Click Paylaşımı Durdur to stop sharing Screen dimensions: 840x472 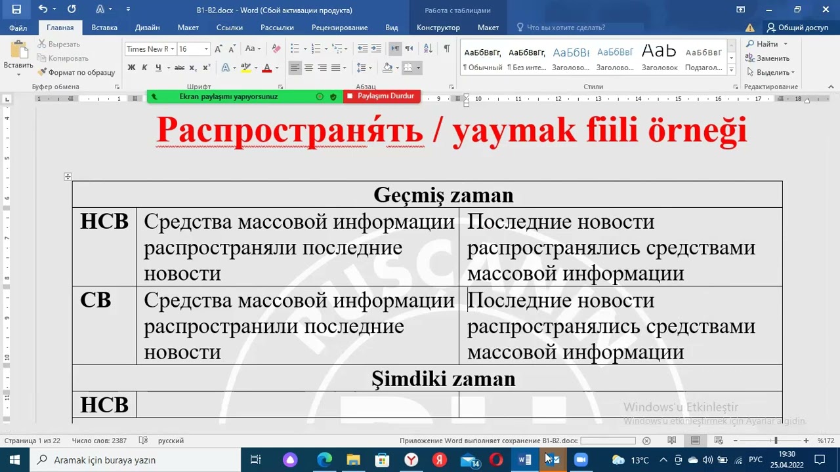pos(381,96)
